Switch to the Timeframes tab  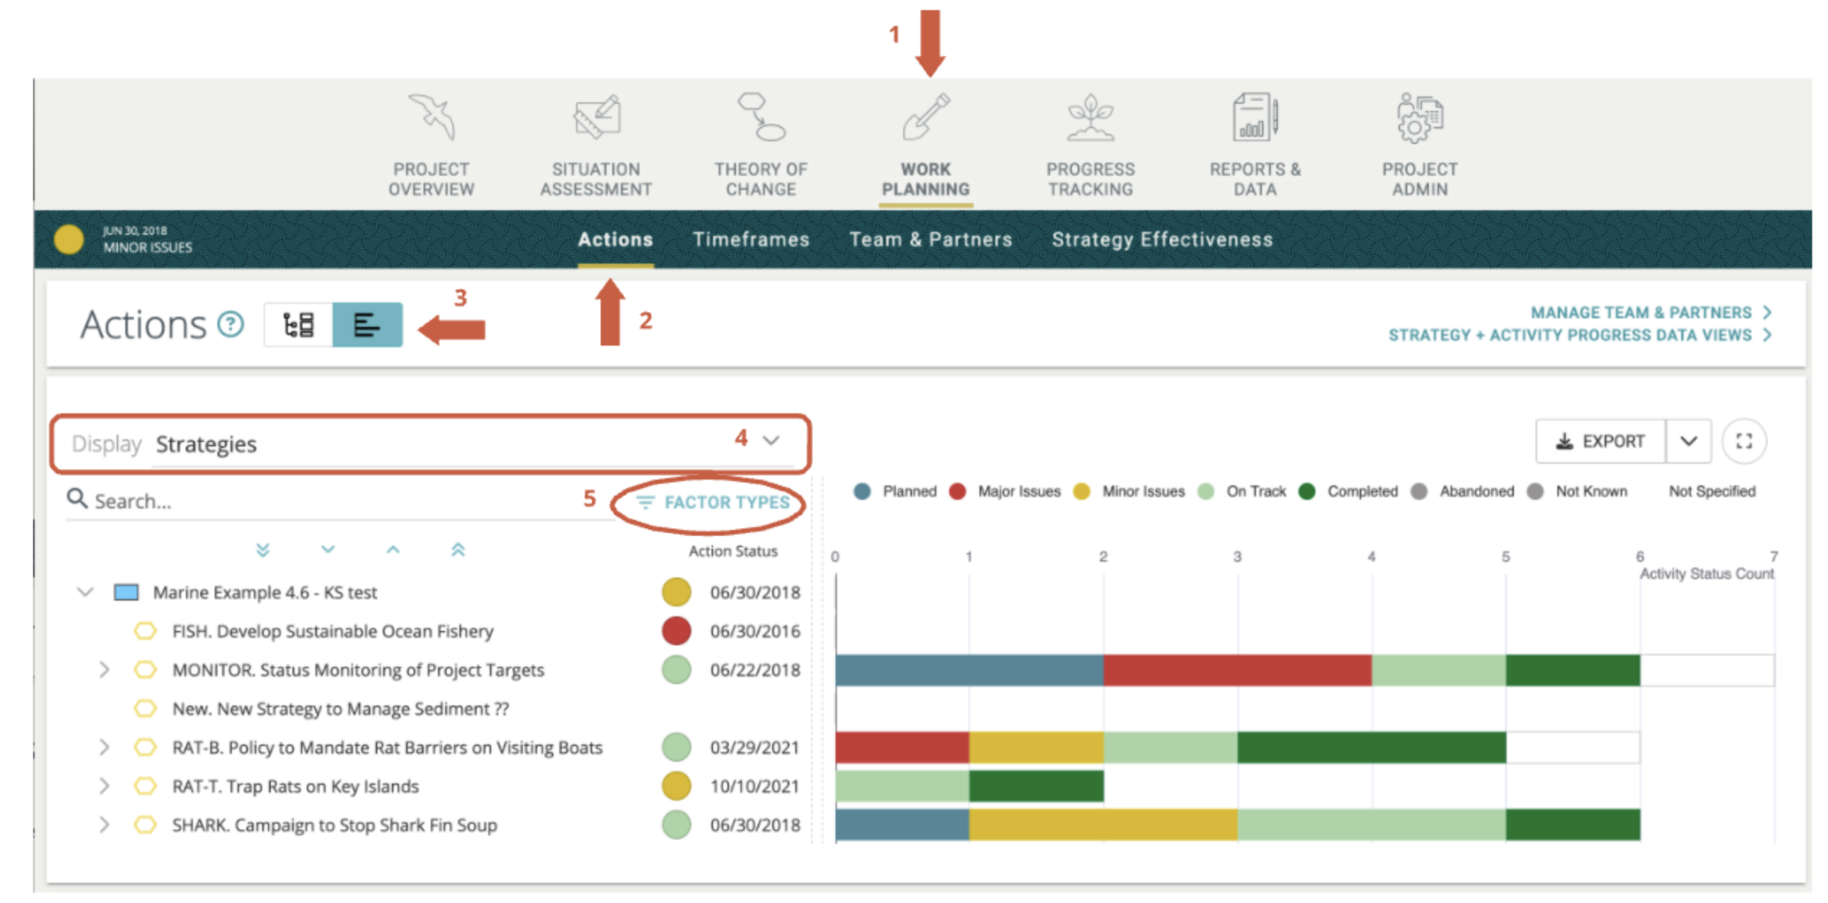(751, 240)
